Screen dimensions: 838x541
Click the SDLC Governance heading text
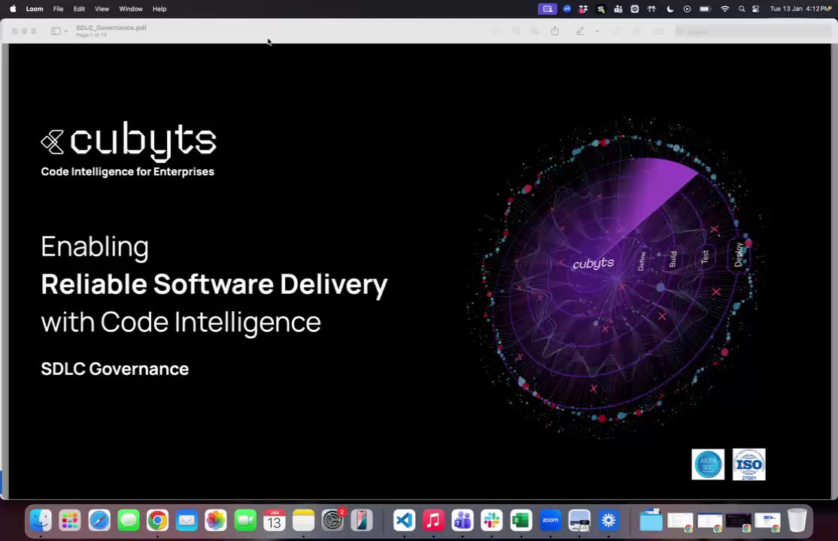pos(115,369)
